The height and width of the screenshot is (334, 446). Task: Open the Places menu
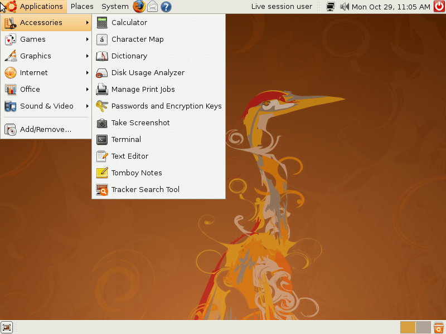pos(82,7)
